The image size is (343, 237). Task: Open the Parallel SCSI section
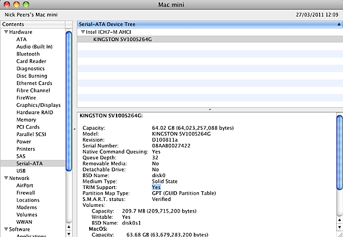(x=31, y=134)
